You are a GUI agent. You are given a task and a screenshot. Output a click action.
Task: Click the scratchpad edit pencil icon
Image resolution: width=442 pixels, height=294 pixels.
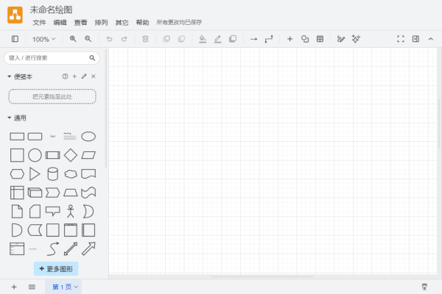tap(84, 76)
